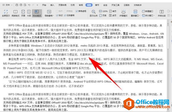
Task: Open a new window (新建窗口)
Action: click(x=148, y=11)
